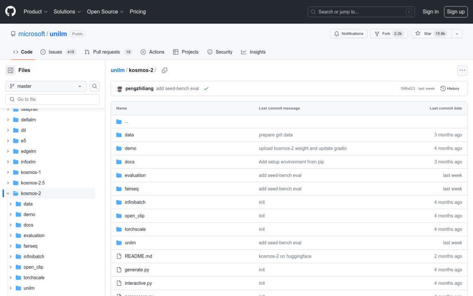Collapse the file tree side panel

[x=11, y=70]
